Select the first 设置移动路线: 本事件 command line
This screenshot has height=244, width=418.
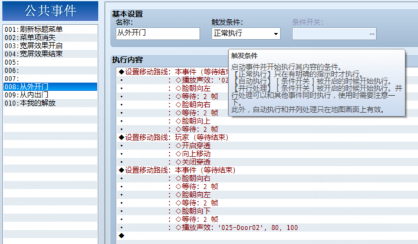pyautogui.click(x=173, y=72)
